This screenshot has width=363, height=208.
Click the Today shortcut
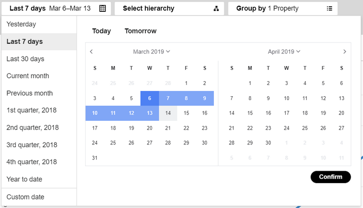tap(101, 31)
